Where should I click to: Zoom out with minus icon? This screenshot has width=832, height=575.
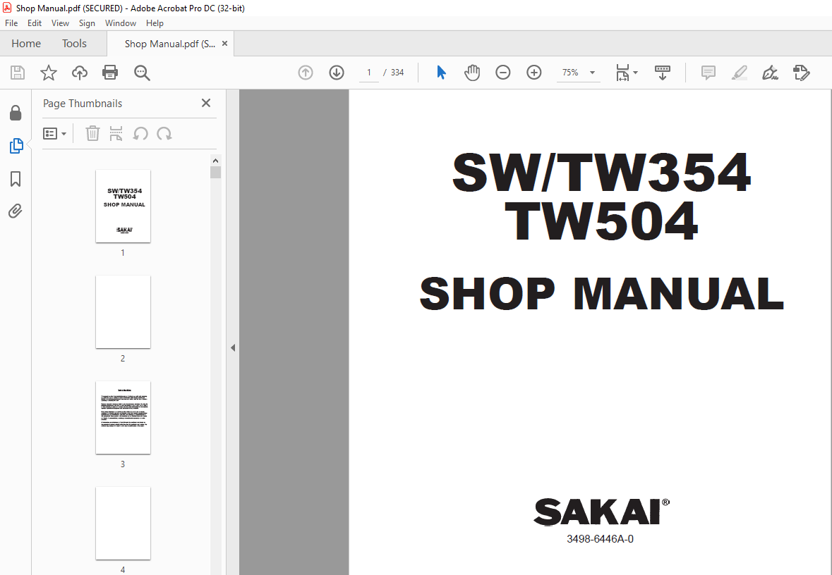[x=502, y=73]
